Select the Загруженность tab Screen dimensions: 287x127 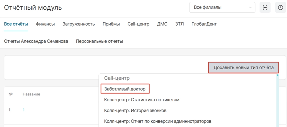click(x=78, y=24)
